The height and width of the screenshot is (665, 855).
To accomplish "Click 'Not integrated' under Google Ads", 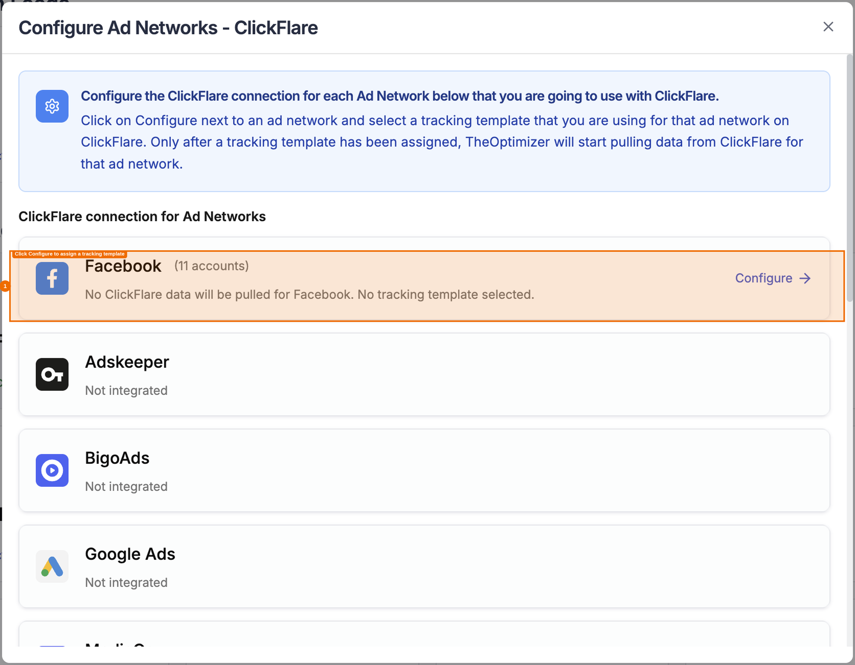I will click(x=126, y=583).
